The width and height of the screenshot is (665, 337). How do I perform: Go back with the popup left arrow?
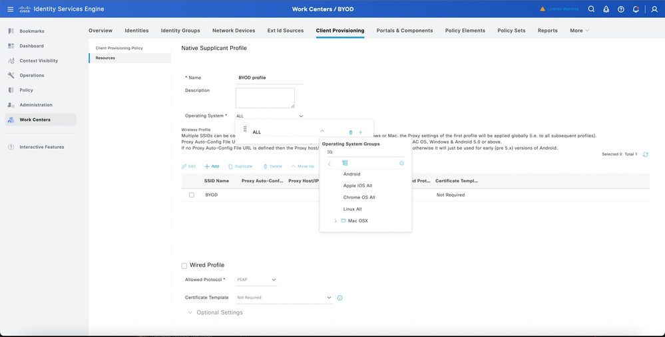click(330, 164)
